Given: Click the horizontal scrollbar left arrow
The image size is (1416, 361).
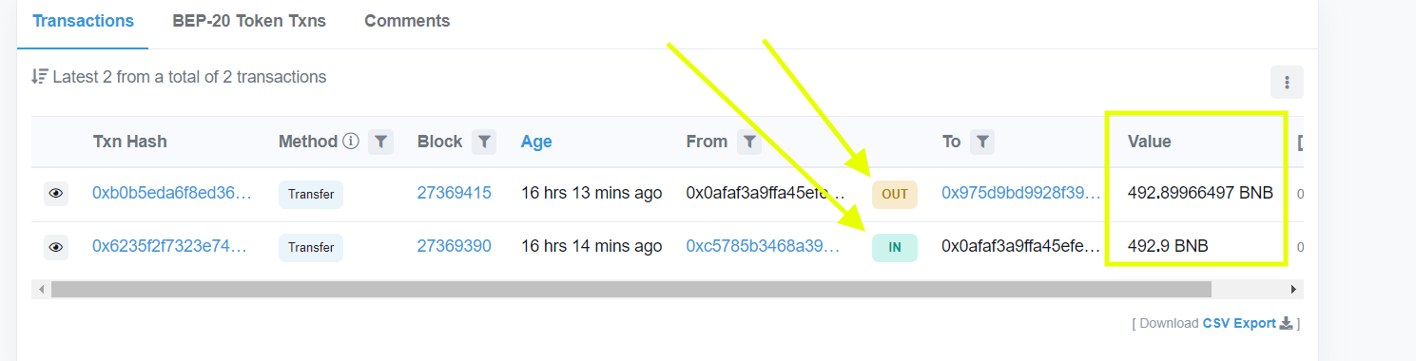Looking at the screenshot, I should coord(40,289).
